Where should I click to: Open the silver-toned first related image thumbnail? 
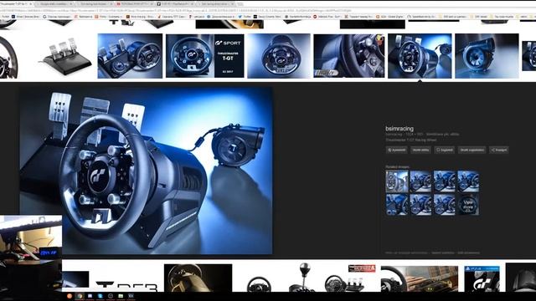[x=397, y=181]
